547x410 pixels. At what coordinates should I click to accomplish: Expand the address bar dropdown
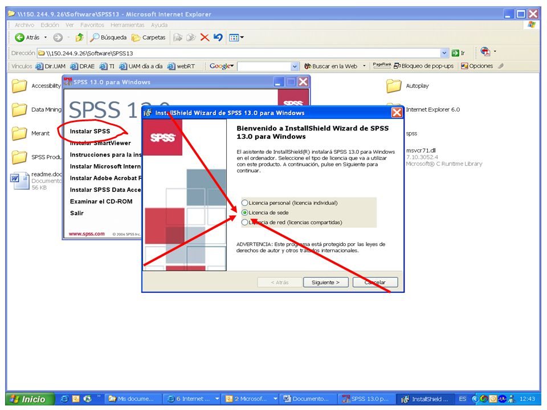444,53
